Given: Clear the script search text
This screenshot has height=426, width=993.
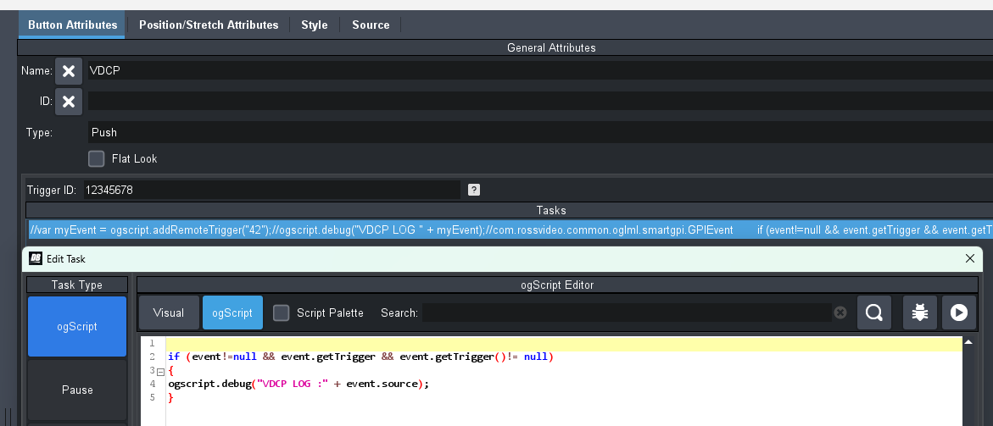Looking at the screenshot, I should pyautogui.click(x=840, y=313).
